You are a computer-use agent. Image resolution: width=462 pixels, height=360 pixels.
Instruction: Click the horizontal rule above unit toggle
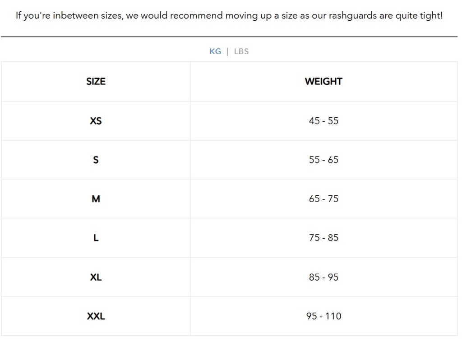(229, 37)
